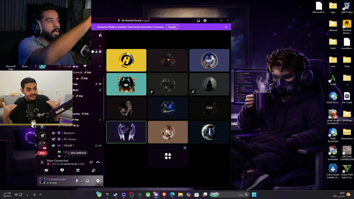Open the weather widget on the taskbar
Screen dimensions: 354x199
(x=342, y=195)
